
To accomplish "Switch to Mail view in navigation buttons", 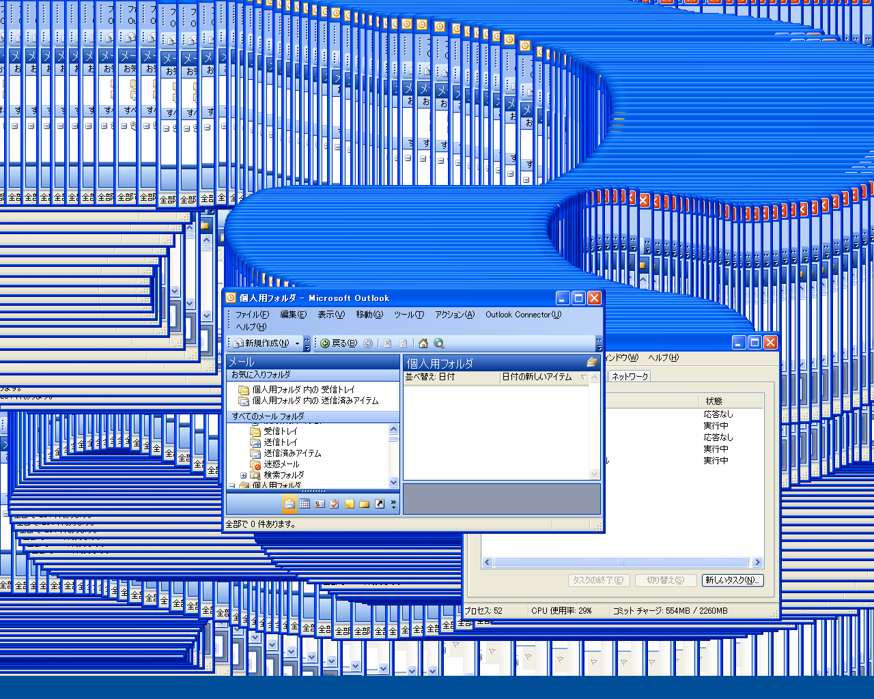I will pos(290,504).
